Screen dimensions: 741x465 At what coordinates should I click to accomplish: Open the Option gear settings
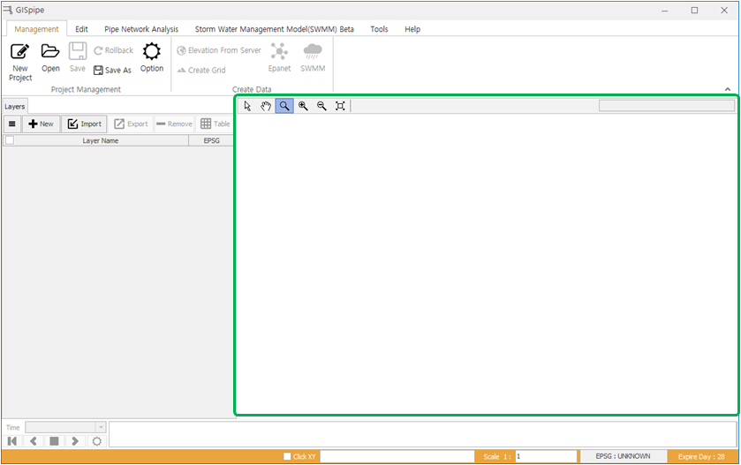click(x=152, y=51)
